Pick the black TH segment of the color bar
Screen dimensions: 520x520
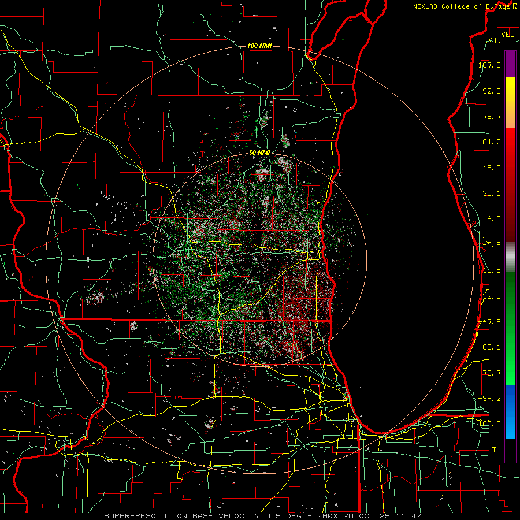click(x=510, y=451)
